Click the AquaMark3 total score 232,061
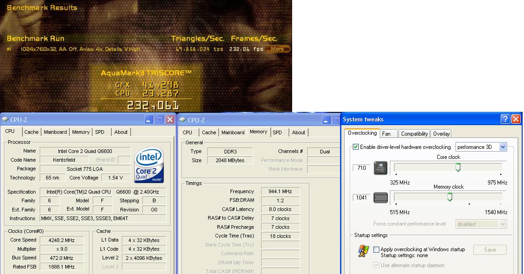This screenshot has width=524, height=274. pyautogui.click(x=153, y=106)
